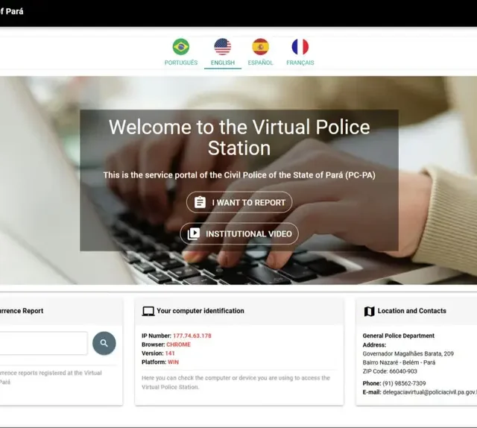Click the magnifying glass search button
This screenshot has width=477, height=428.
click(104, 343)
